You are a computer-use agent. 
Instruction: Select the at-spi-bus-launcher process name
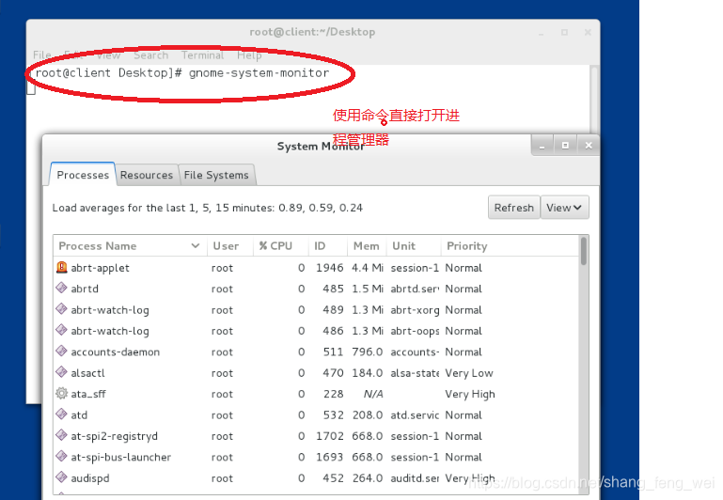click(120, 457)
